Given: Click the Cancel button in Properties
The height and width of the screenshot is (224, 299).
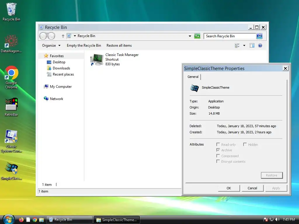Looking at the screenshot, I should (x=253, y=188).
